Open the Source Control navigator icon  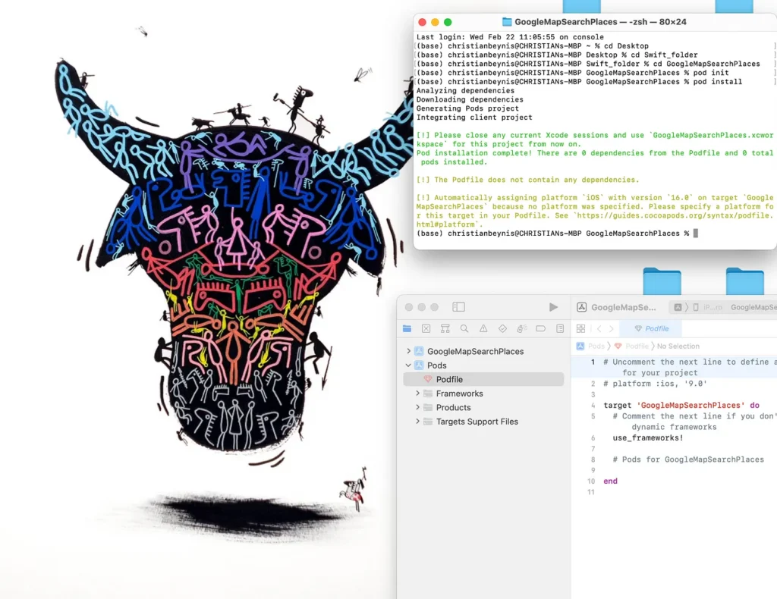point(426,328)
